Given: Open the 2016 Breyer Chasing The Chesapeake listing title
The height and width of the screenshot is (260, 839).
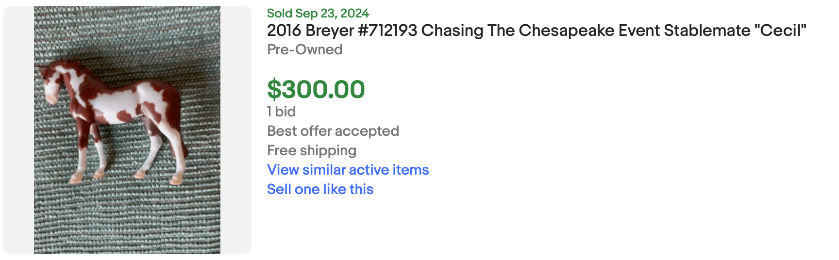Looking at the screenshot, I should [x=536, y=31].
